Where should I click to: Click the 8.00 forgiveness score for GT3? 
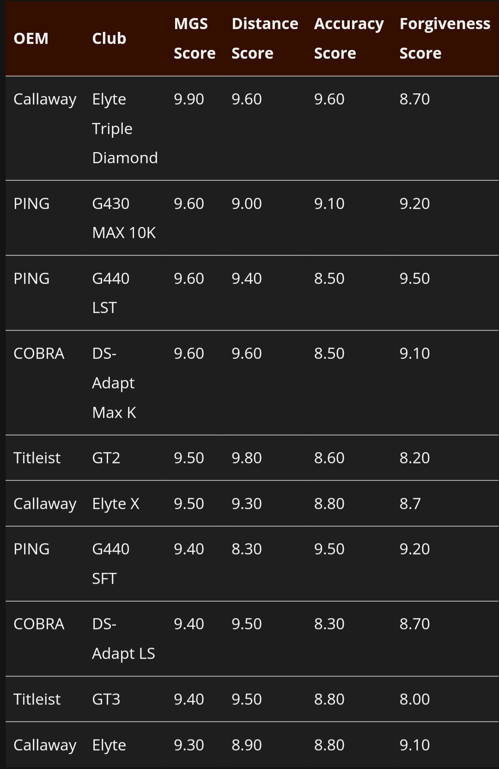click(414, 699)
